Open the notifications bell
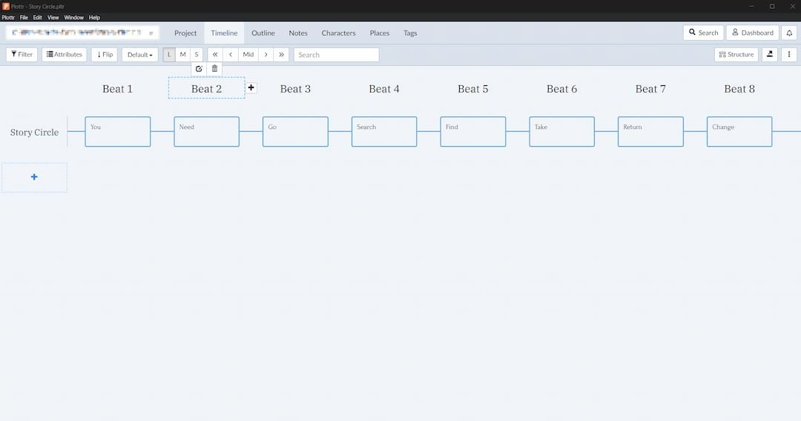The image size is (801, 421). tap(789, 33)
